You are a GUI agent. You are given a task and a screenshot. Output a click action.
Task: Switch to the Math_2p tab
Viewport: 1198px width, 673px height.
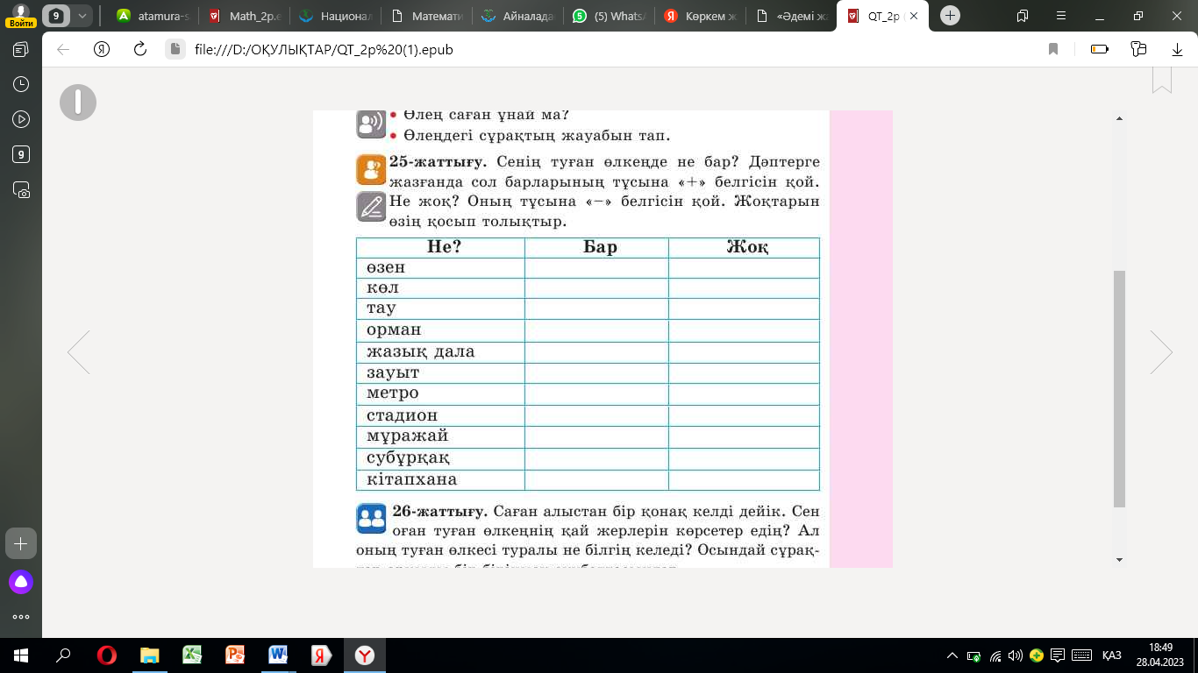coord(244,16)
